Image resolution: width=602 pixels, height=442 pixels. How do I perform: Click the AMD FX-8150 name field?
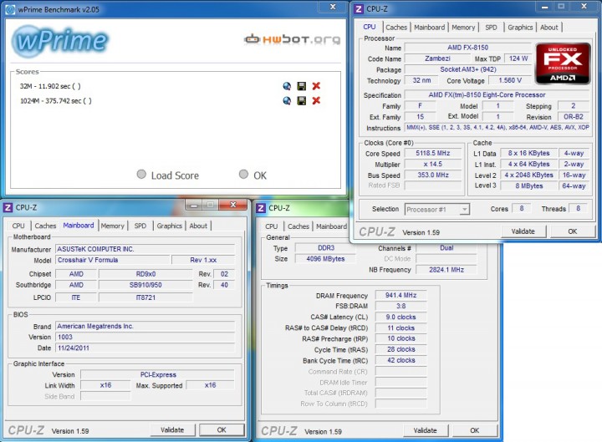tap(467, 48)
